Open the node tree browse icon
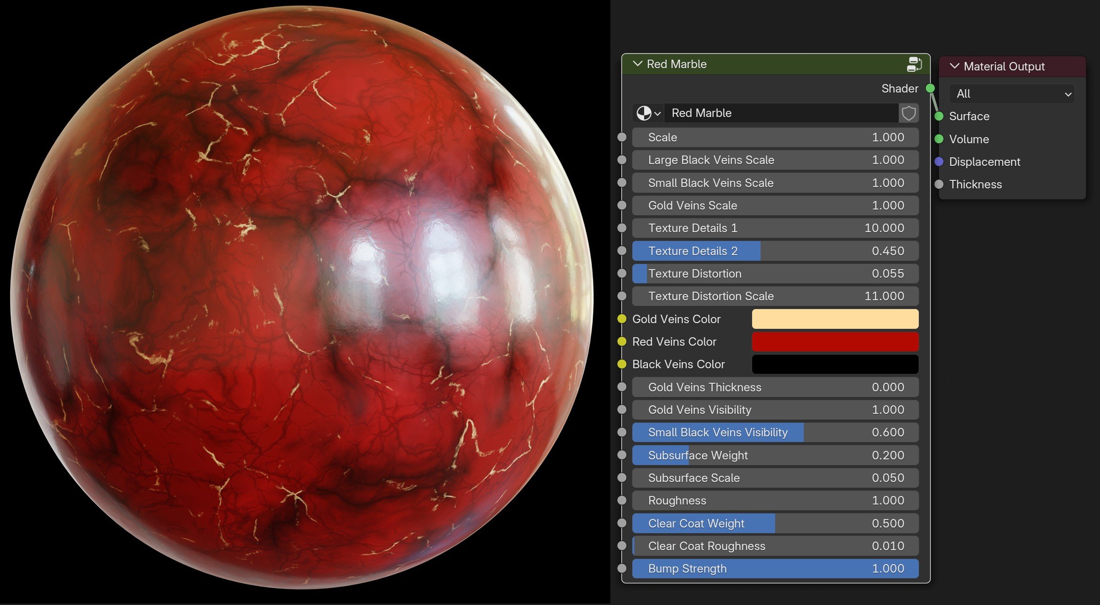This screenshot has height=605, width=1100. click(648, 113)
